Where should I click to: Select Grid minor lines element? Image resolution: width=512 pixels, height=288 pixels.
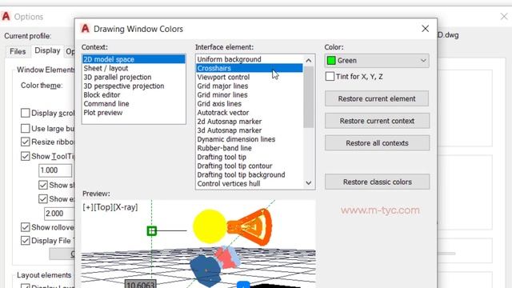point(250,94)
